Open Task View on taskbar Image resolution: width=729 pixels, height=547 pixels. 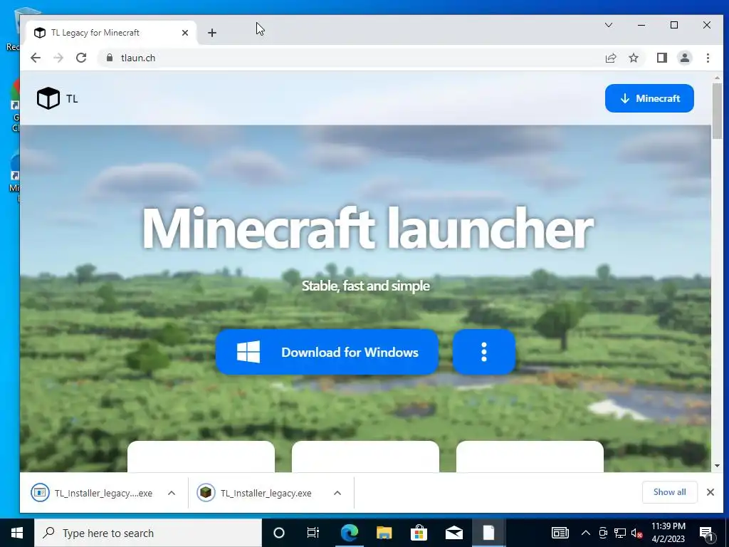click(313, 533)
